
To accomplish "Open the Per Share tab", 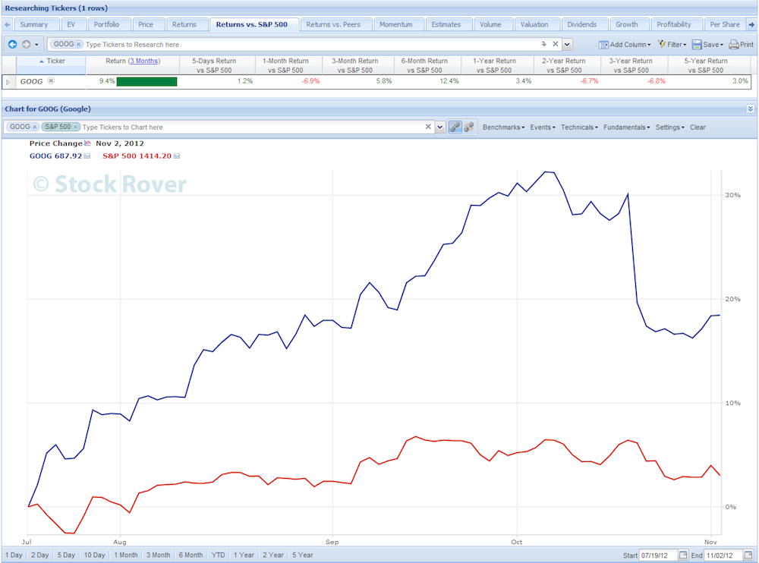I will click(x=725, y=25).
